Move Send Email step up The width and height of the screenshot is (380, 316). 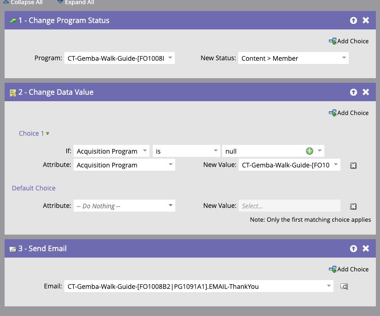tap(353, 248)
